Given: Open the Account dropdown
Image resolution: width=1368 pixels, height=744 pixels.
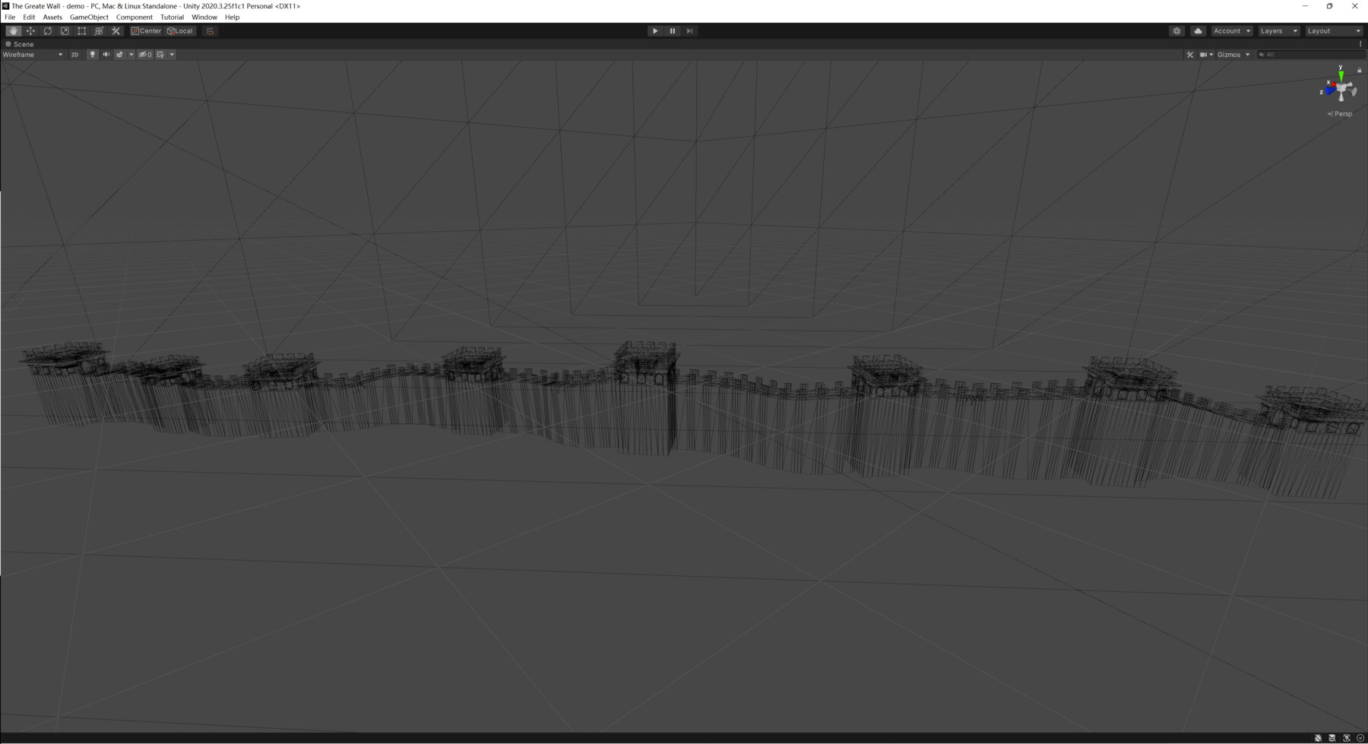Looking at the screenshot, I should coord(1232,31).
